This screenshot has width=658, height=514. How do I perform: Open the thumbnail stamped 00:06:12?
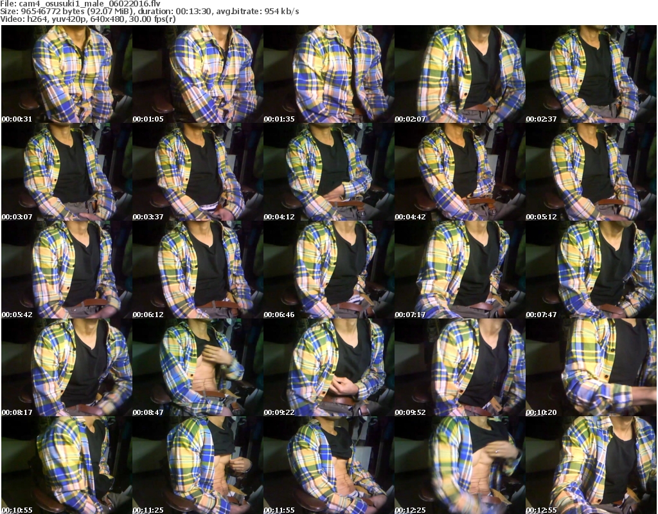tap(198, 270)
